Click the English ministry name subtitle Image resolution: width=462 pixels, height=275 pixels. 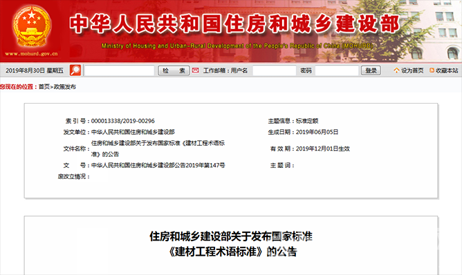click(237, 46)
